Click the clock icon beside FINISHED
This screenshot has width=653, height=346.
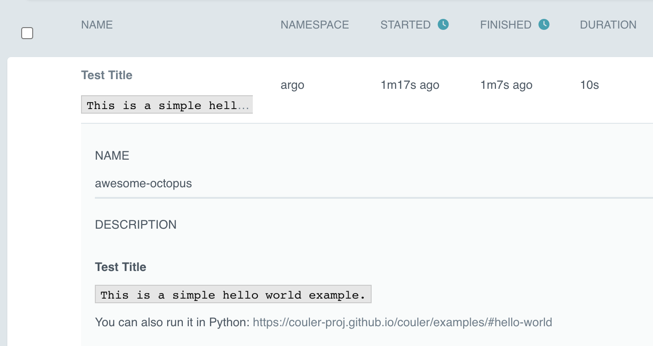tap(544, 24)
